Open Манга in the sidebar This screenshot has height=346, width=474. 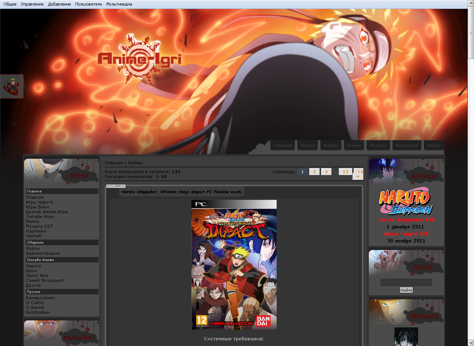32,221
